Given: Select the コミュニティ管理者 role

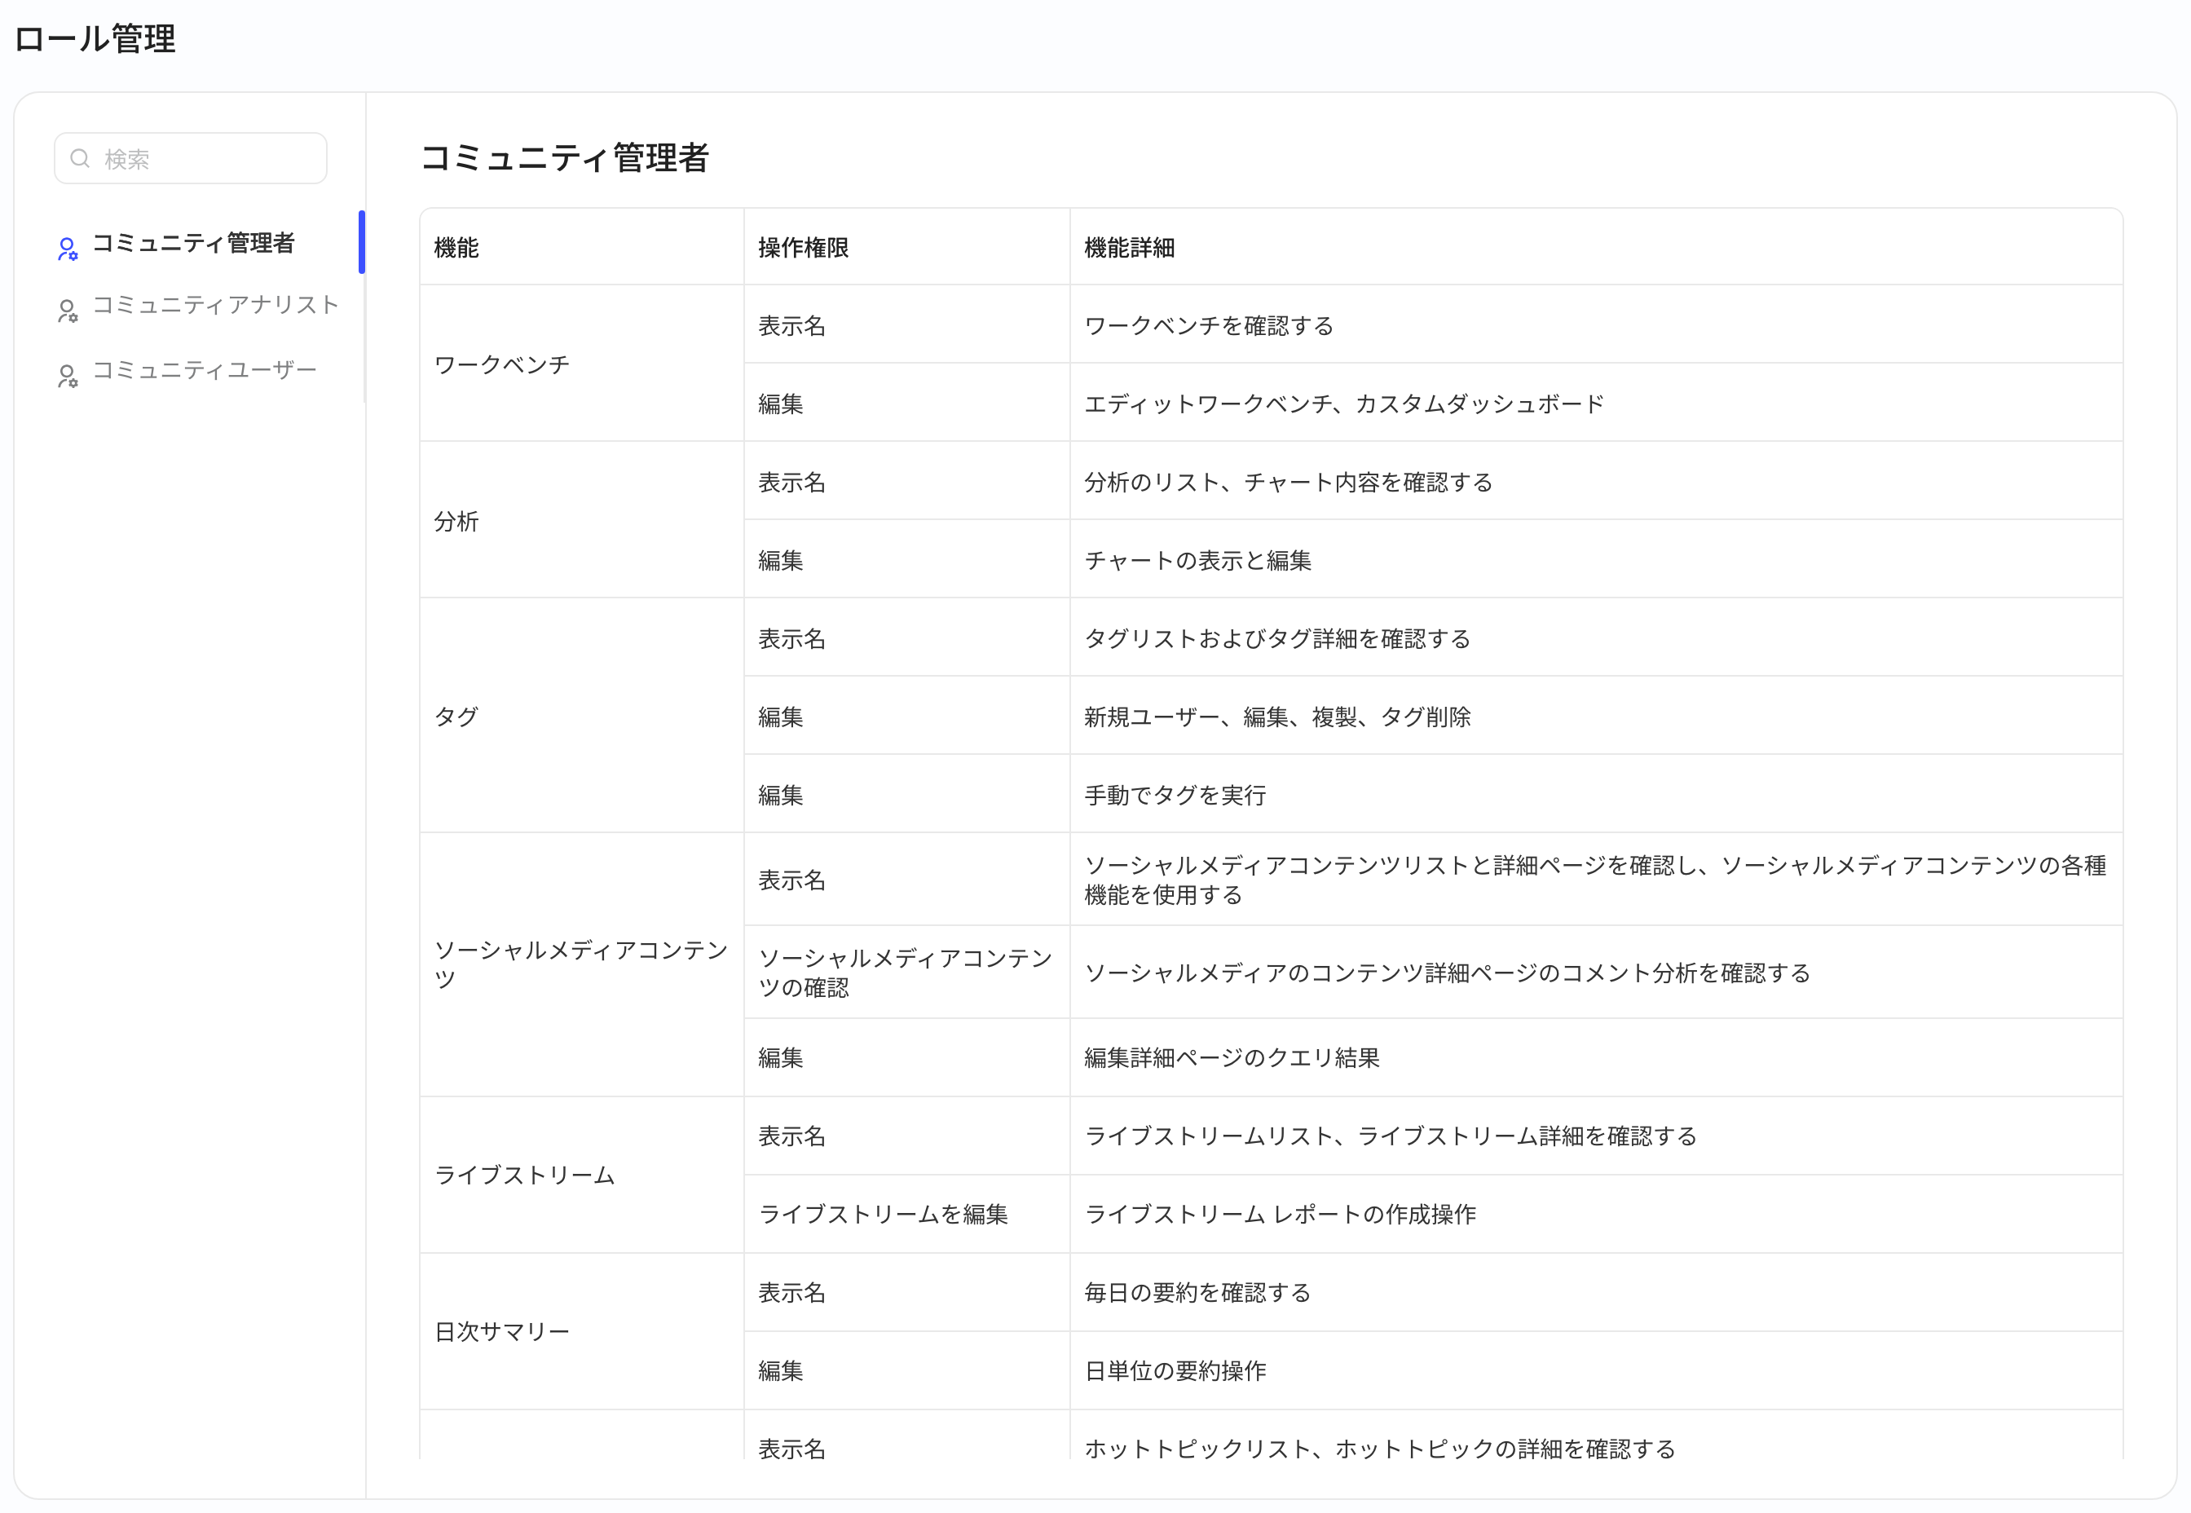Looking at the screenshot, I should 193,244.
